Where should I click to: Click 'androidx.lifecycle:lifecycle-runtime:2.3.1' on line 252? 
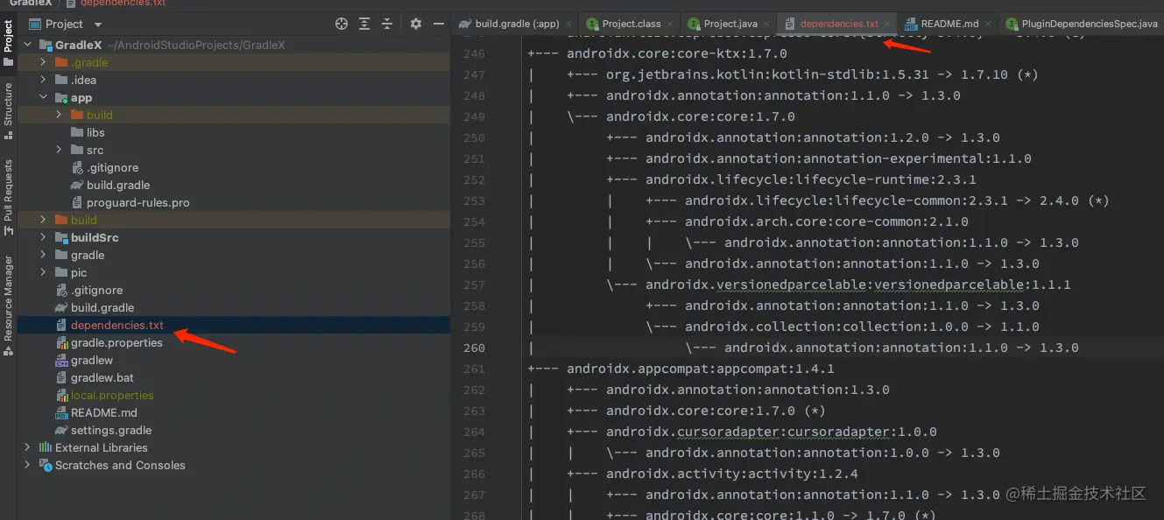point(811,179)
